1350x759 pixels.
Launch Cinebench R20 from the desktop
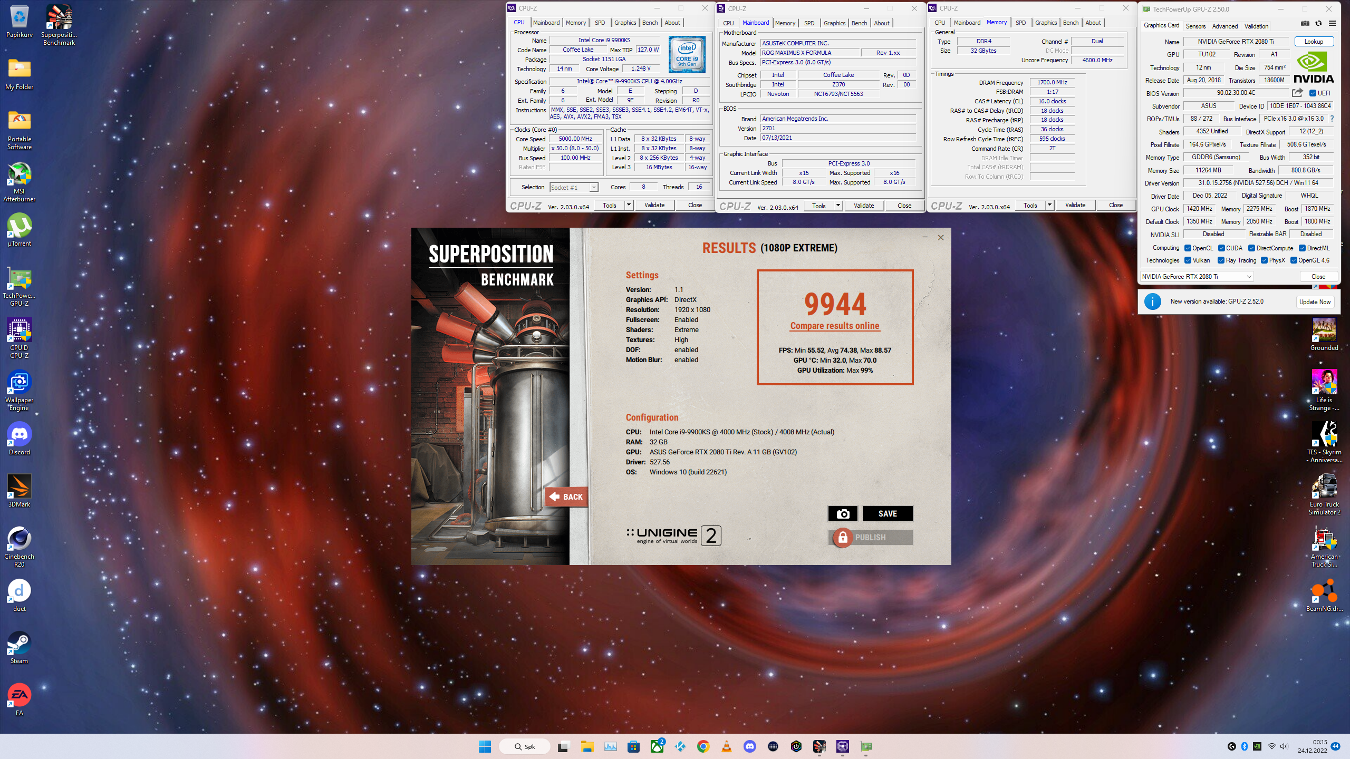click(x=20, y=547)
